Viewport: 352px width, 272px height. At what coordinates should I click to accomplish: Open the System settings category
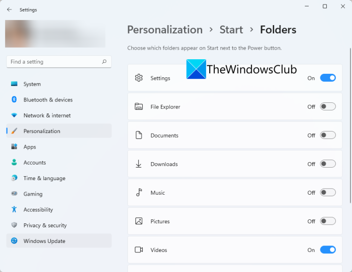click(32, 84)
